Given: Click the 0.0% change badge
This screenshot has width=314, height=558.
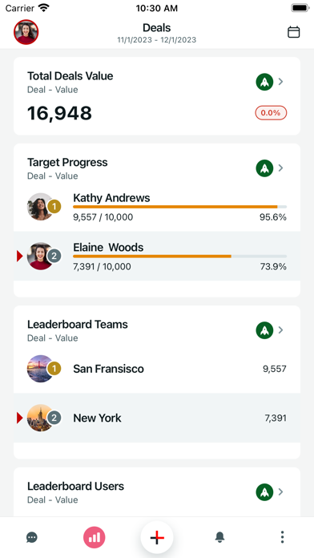Looking at the screenshot, I should click(271, 113).
